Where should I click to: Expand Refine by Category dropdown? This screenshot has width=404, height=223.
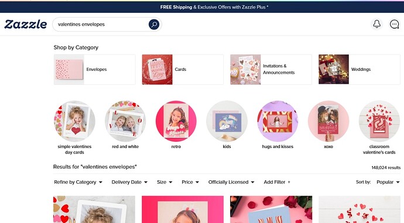point(78,182)
